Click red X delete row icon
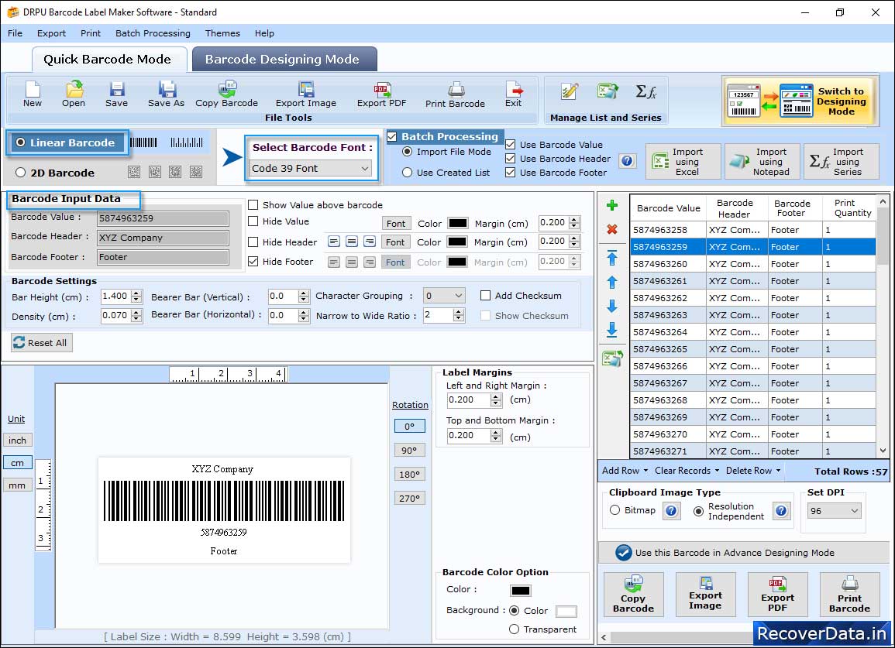This screenshot has height=648, width=895. (612, 229)
